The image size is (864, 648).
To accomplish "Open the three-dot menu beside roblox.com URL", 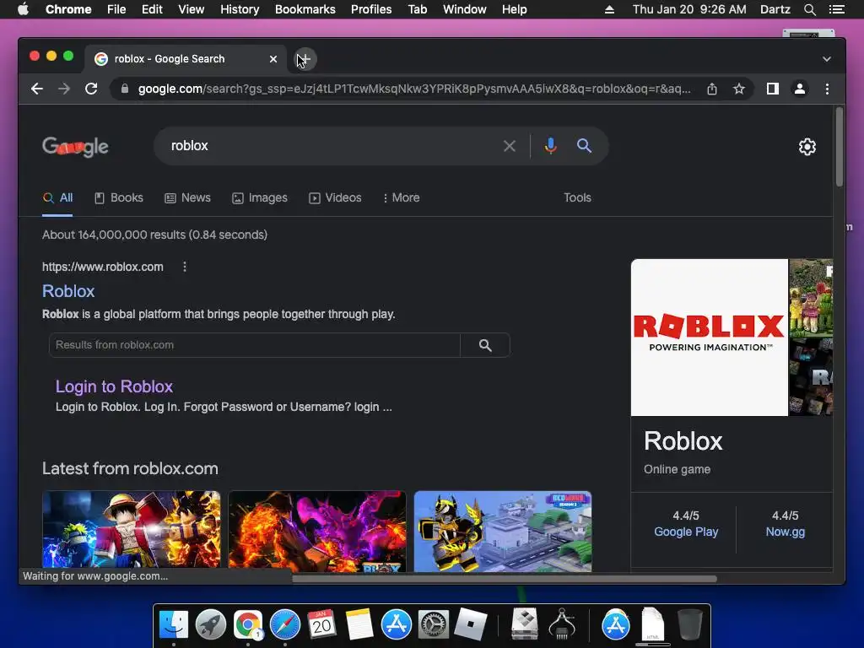I will pos(185,267).
